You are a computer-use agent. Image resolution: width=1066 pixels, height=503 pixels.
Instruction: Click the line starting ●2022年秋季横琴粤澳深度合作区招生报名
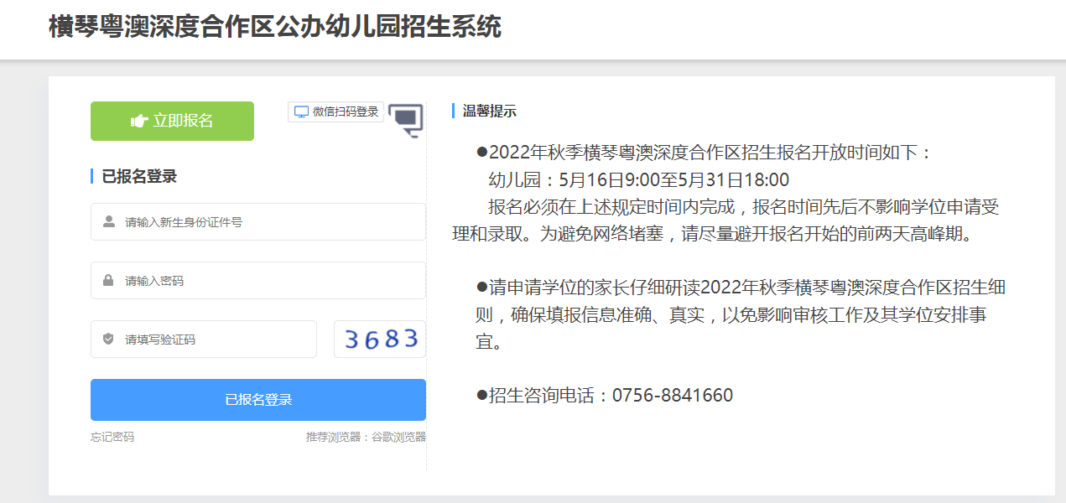point(705,153)
